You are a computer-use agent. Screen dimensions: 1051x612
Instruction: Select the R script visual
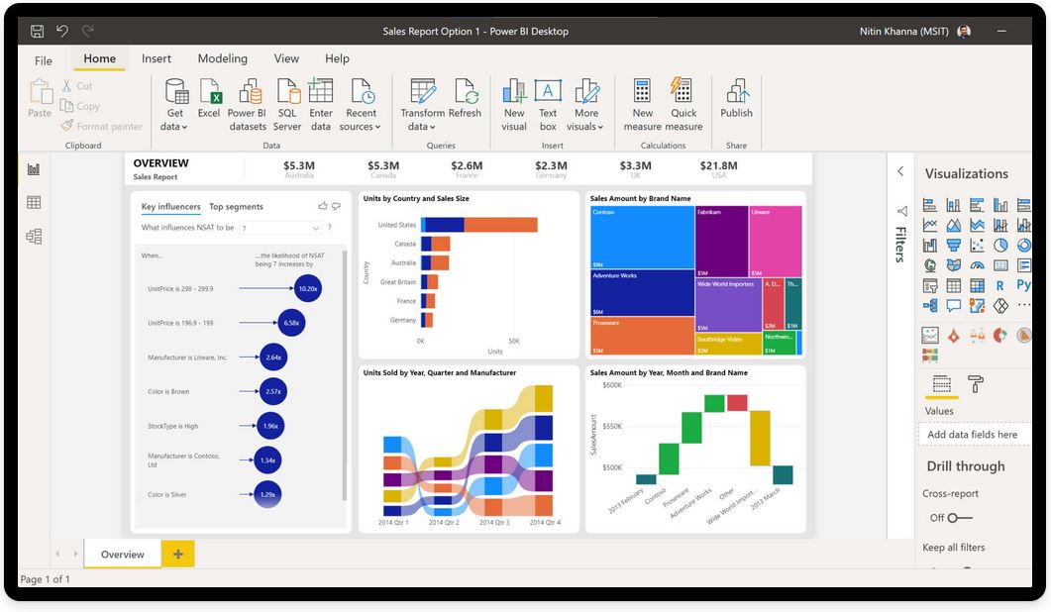(x=1000, y=285)
